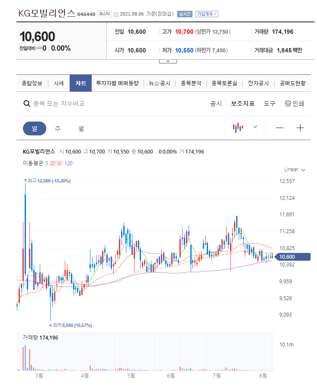The height and width of the screenshot is (388, 317).
Task: Click the 거래대금 1,845 백만 value
Action: 289,50
